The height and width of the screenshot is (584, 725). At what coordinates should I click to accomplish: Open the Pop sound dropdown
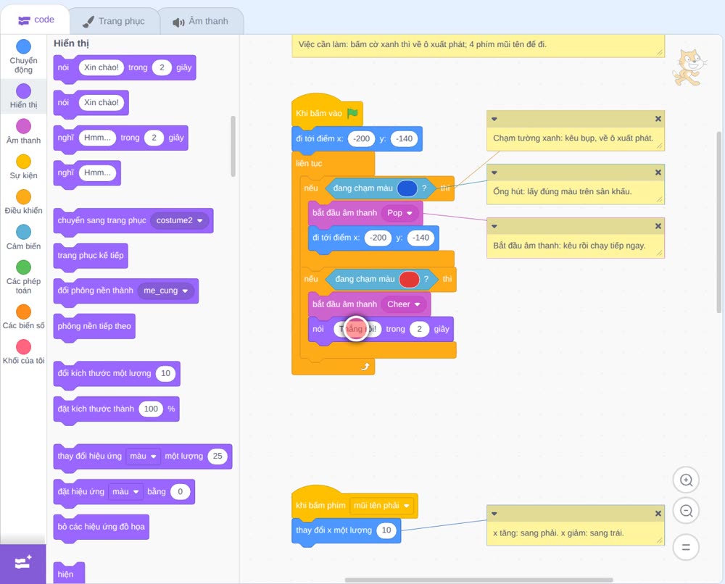point(400,213)
